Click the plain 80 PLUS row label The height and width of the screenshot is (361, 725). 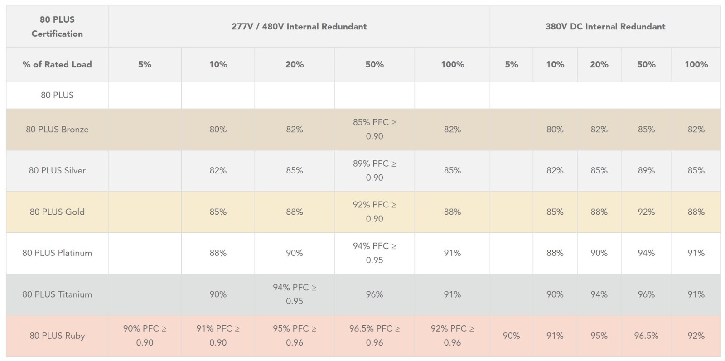57,95
